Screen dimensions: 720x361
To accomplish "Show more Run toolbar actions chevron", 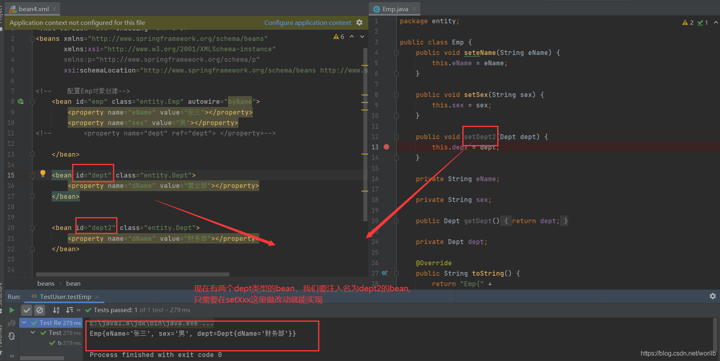I will pyautogui.click(x=79, y=310).
